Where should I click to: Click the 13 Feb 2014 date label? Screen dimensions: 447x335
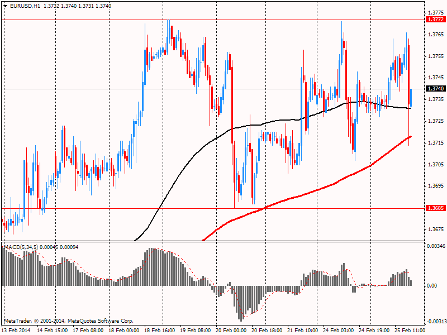coord(15,331)
